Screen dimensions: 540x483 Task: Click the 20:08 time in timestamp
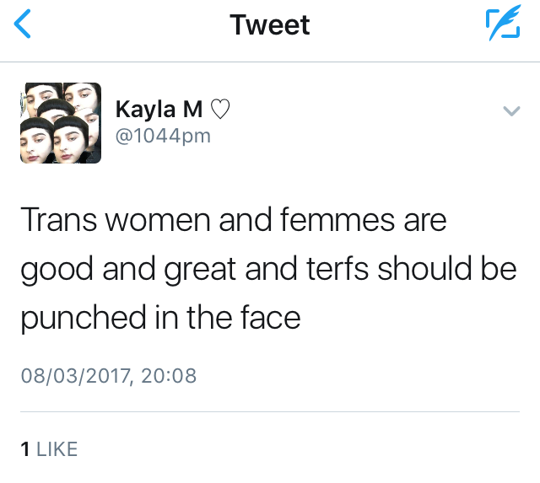coord(169,374)
